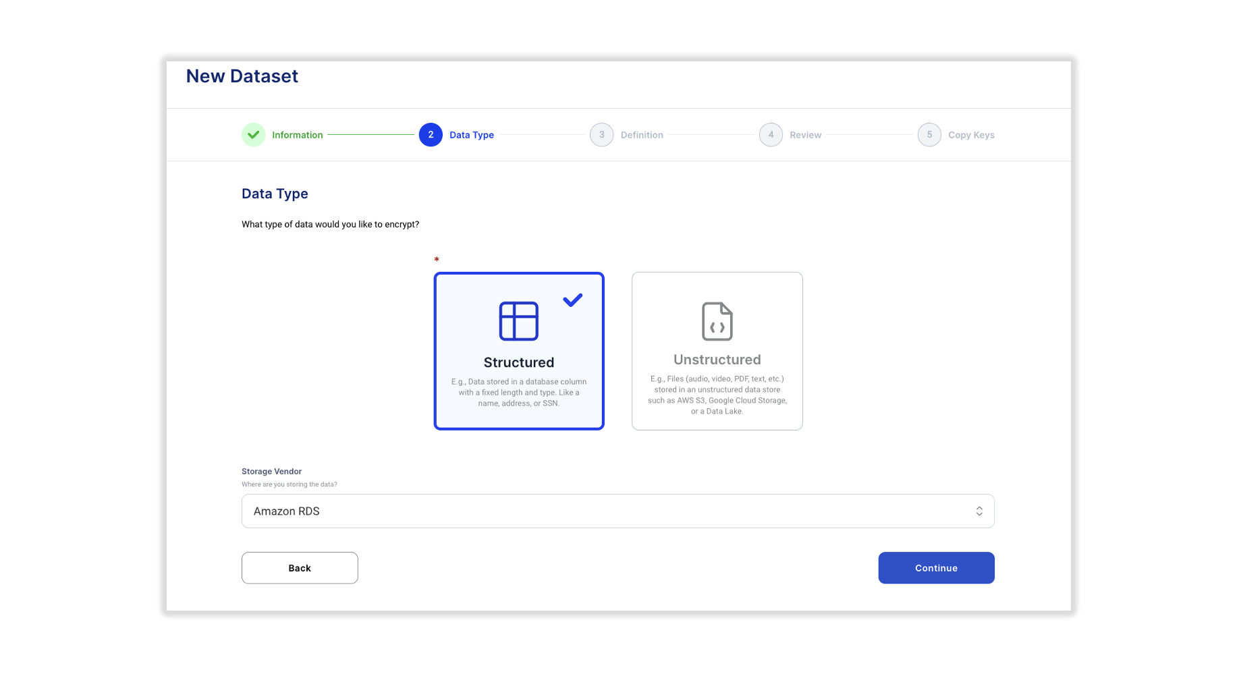Click step 2 Data Type circle
This screenshot has height=676, width=1239.
[431, 135]
